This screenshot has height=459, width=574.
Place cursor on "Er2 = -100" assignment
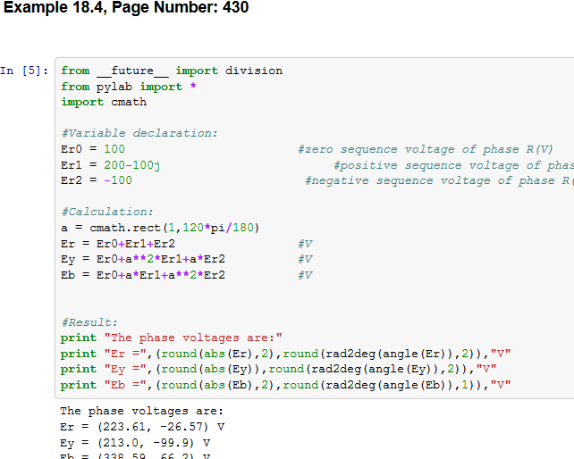(97, 180)
